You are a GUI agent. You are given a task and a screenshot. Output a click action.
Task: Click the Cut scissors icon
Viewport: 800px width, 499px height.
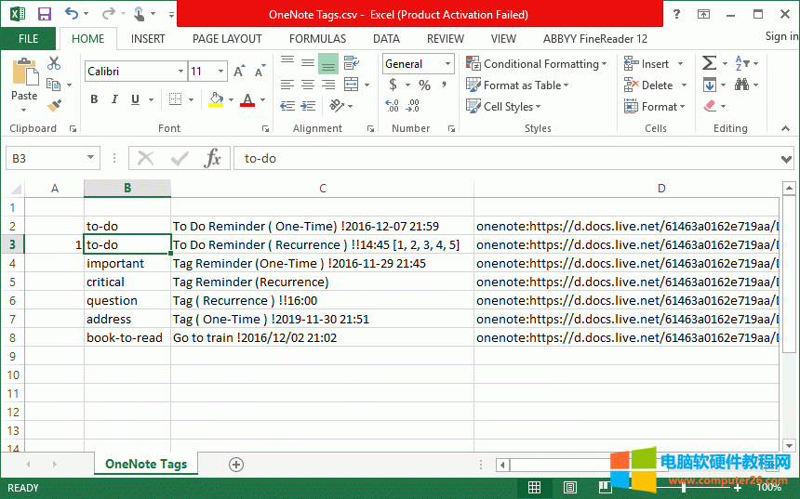click(x=54, y=63)
